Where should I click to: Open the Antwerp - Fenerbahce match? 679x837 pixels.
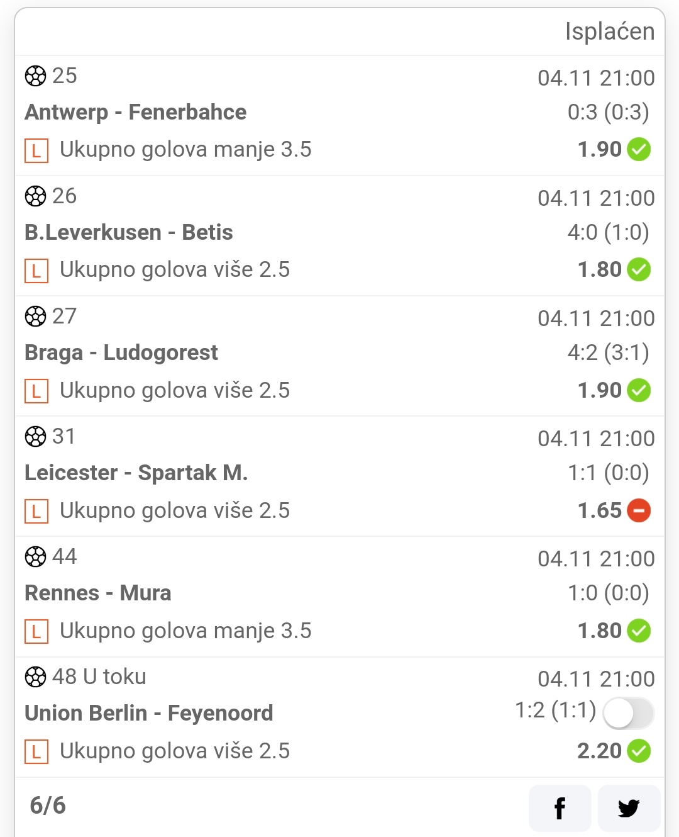[136, 112]
